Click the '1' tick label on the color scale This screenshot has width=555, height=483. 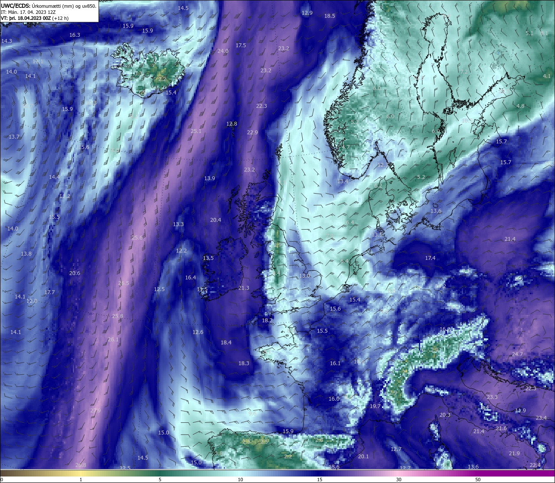81,480
